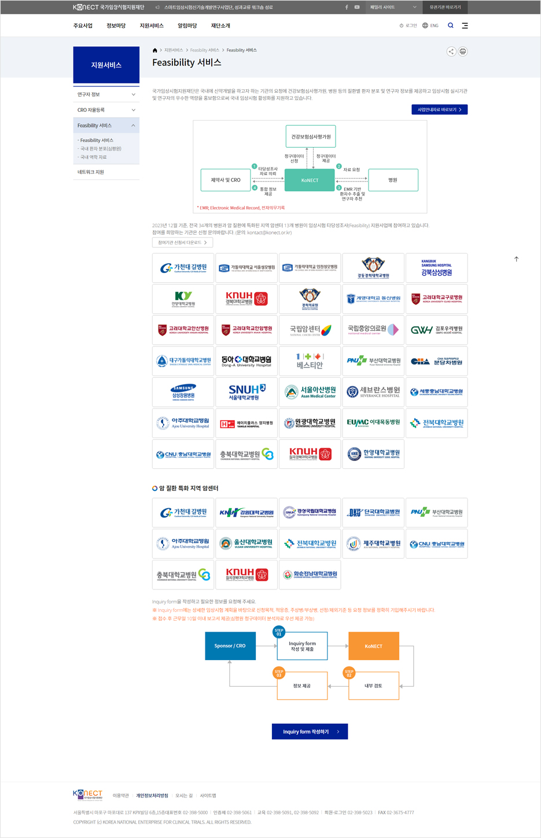Click the 동아대학교병원 logo

(x=246, y=361)
